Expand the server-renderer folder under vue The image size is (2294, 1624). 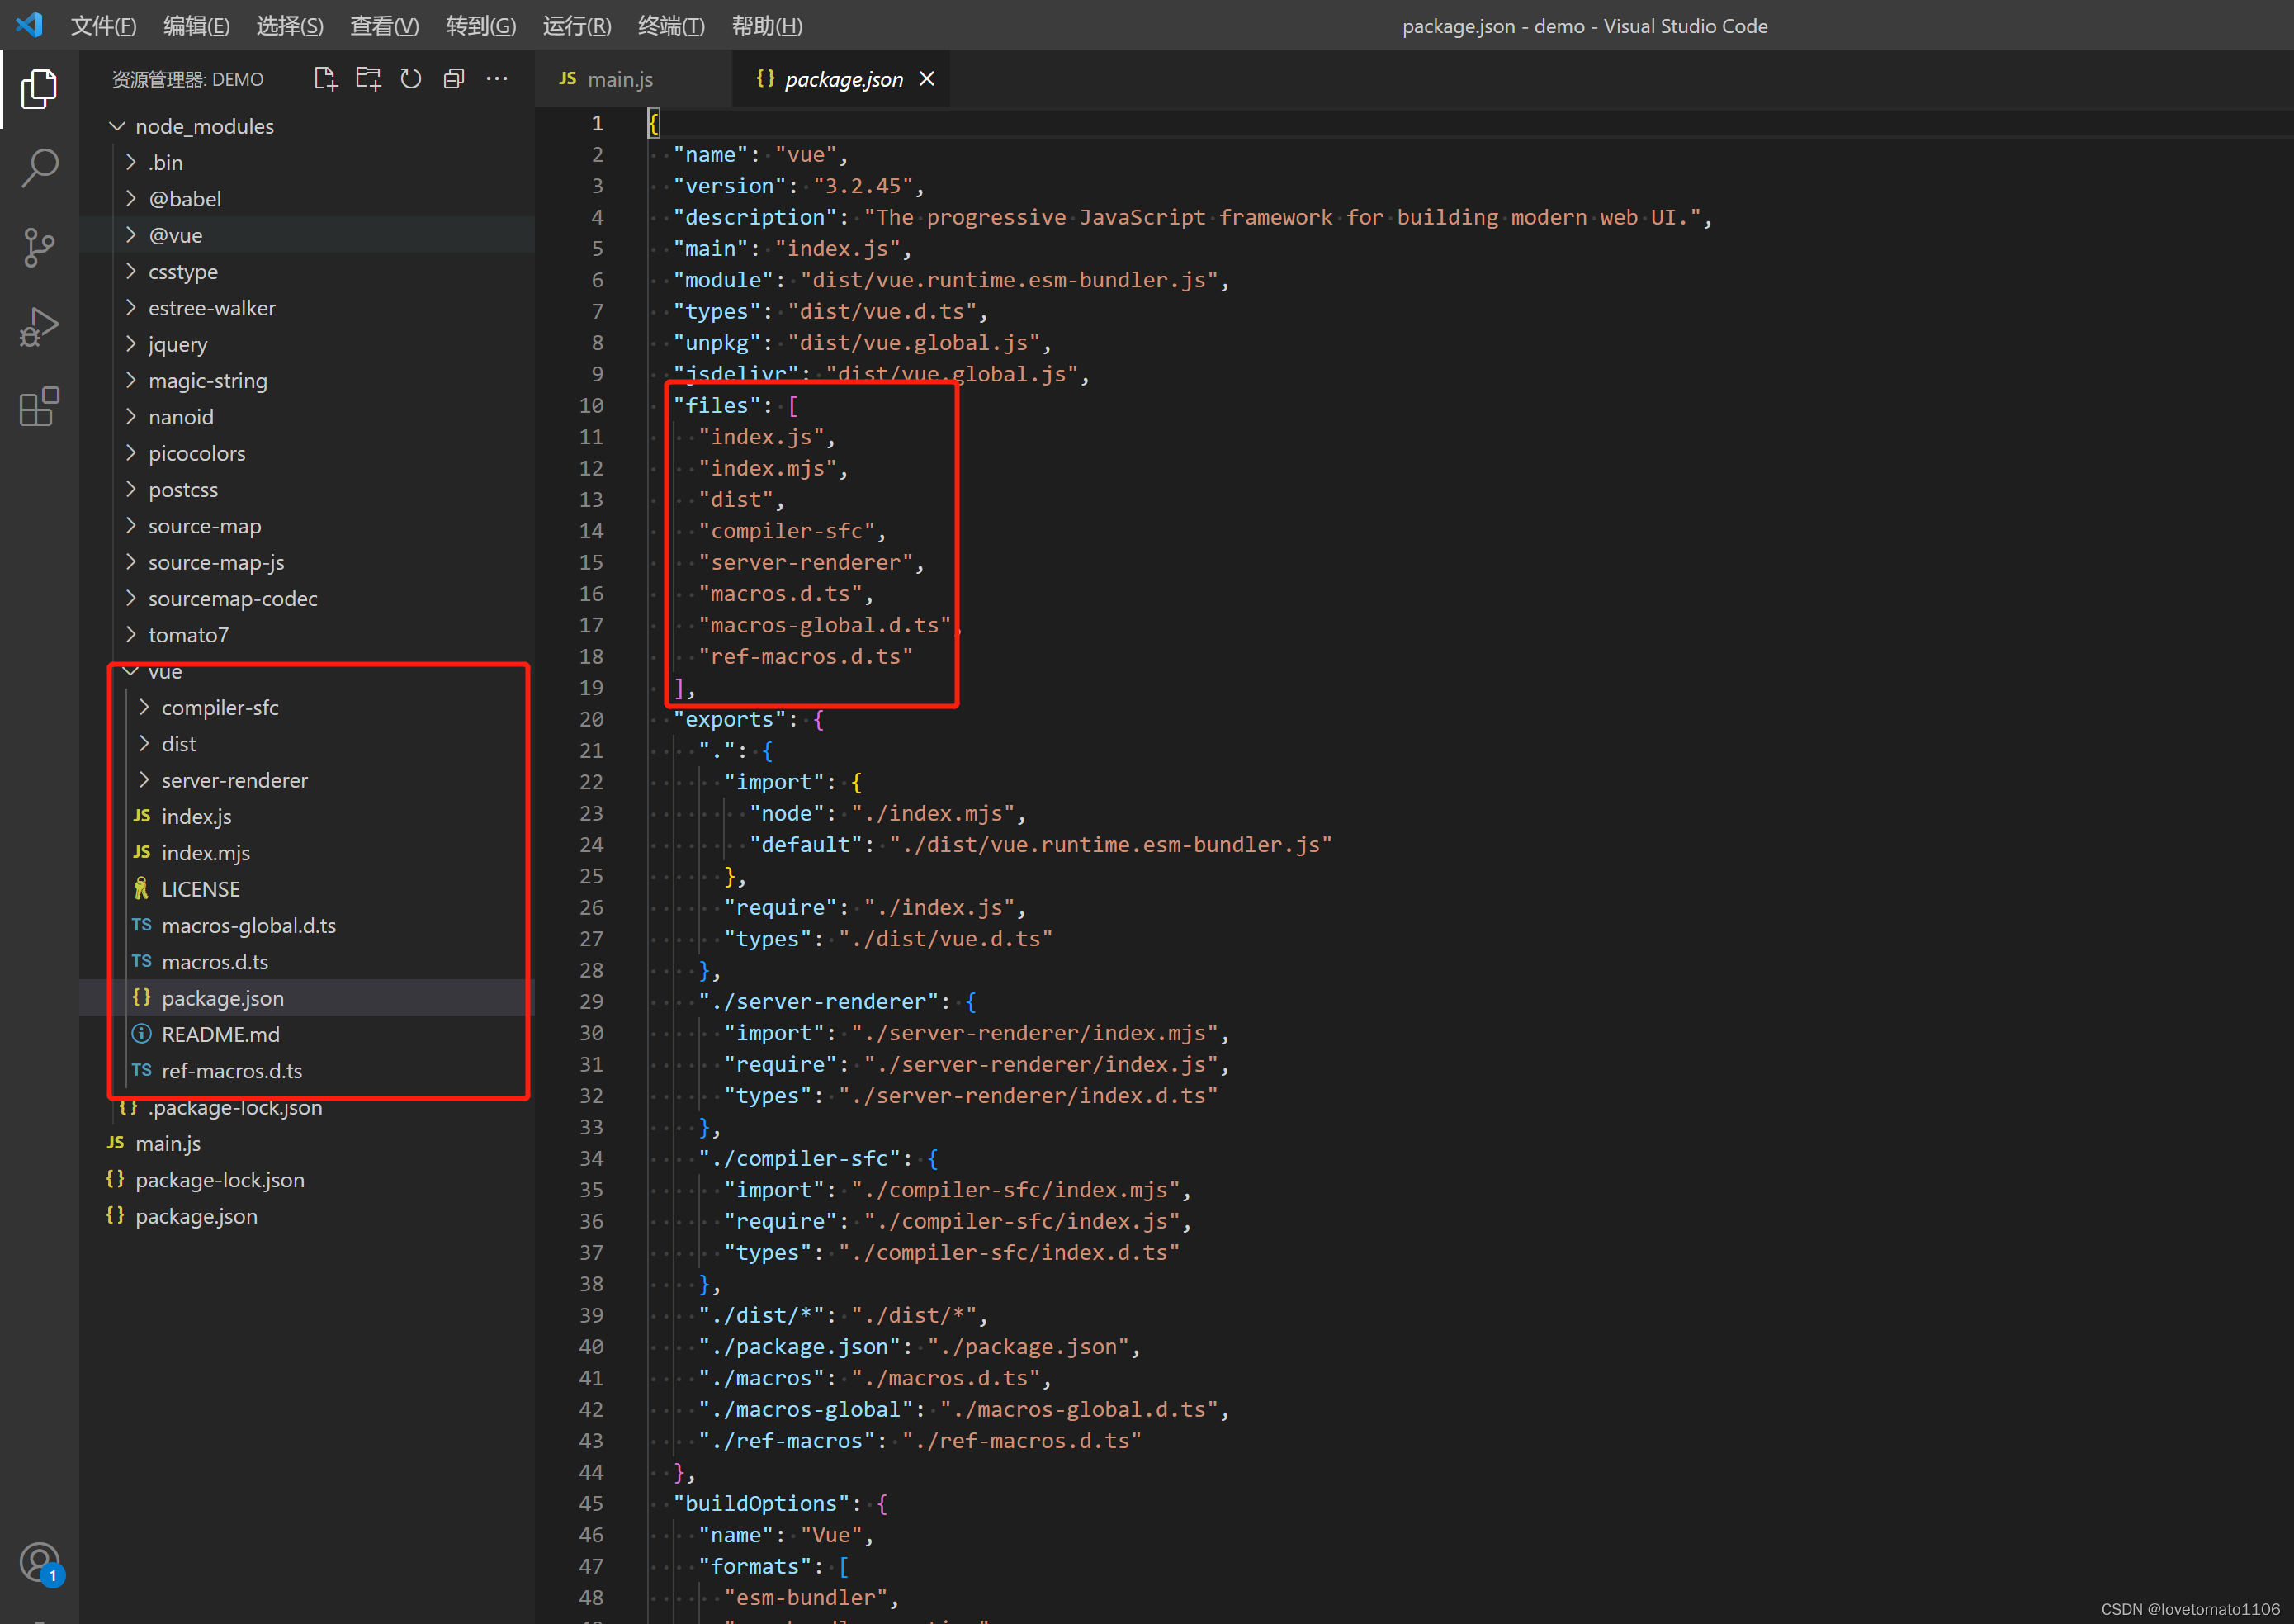[307, 780]
